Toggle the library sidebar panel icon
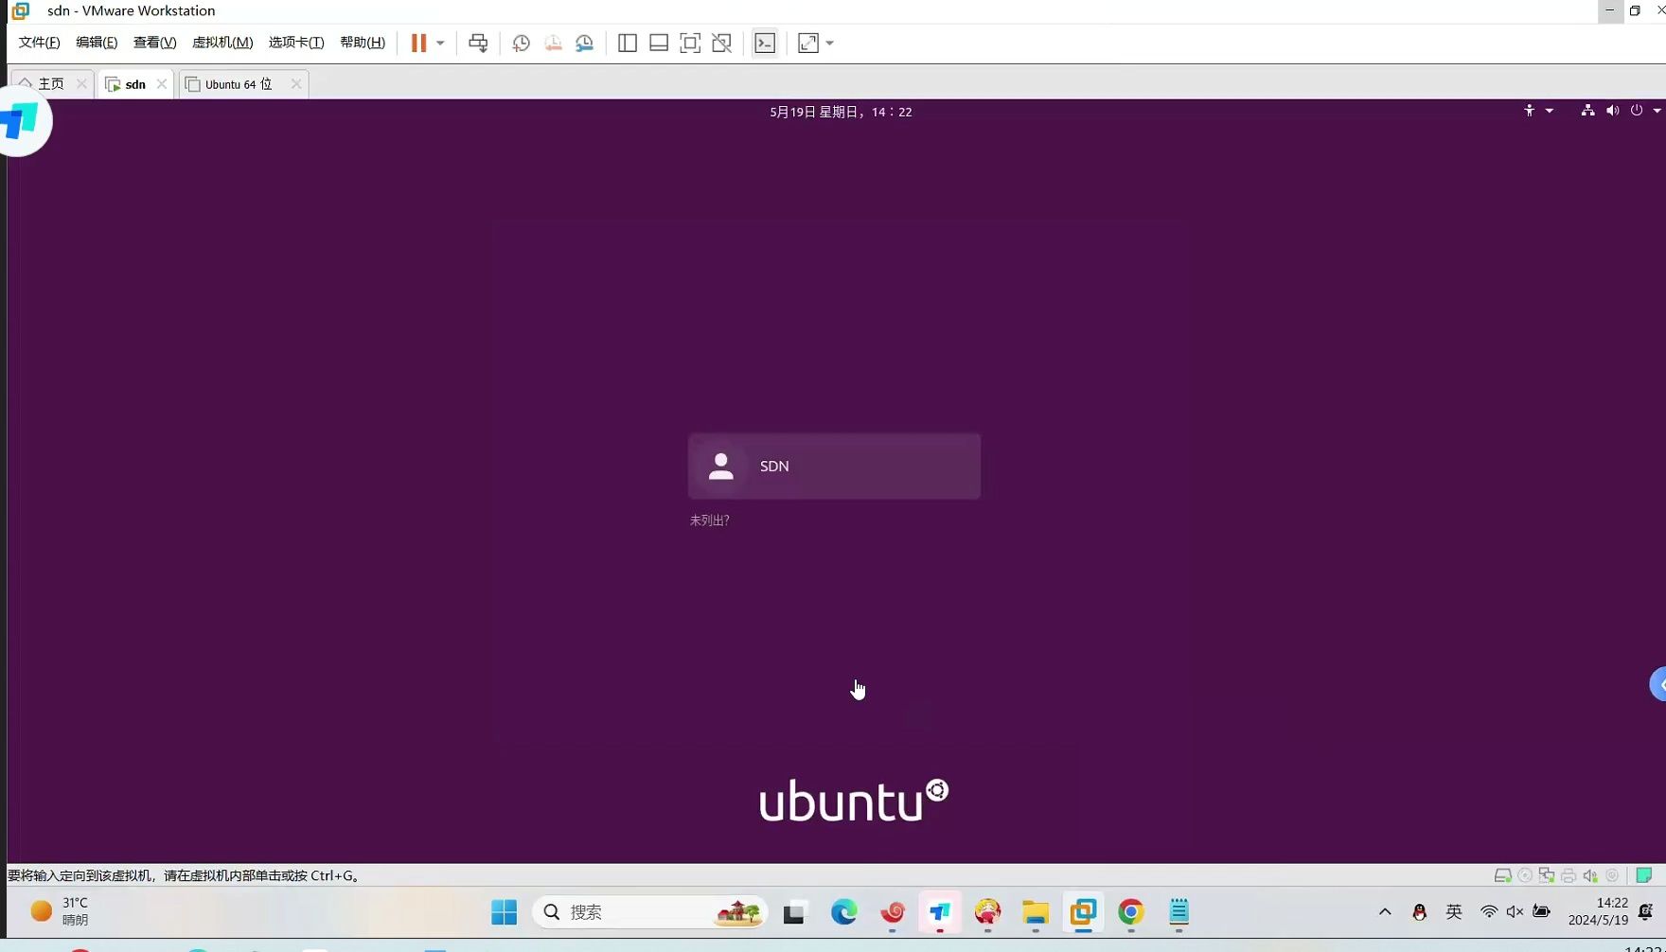The width and height of the screenshot is (1666, 952). (x=628, y=43)
